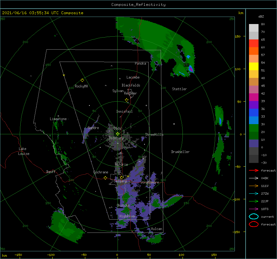Select the Sundre label
This screenshot has width=277, height=259.
point(93,128)
